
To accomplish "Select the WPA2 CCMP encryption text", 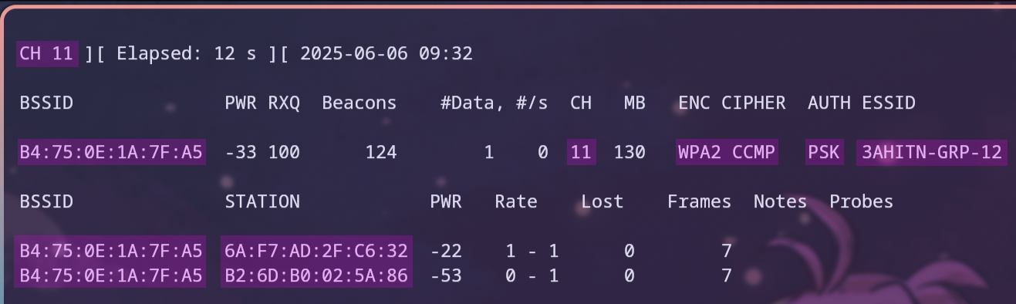I will [727, 153].
